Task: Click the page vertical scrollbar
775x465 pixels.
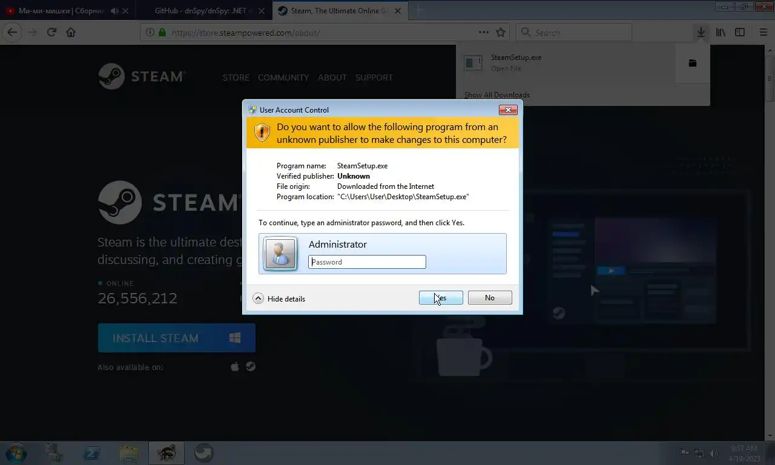Action: [770, 242]
